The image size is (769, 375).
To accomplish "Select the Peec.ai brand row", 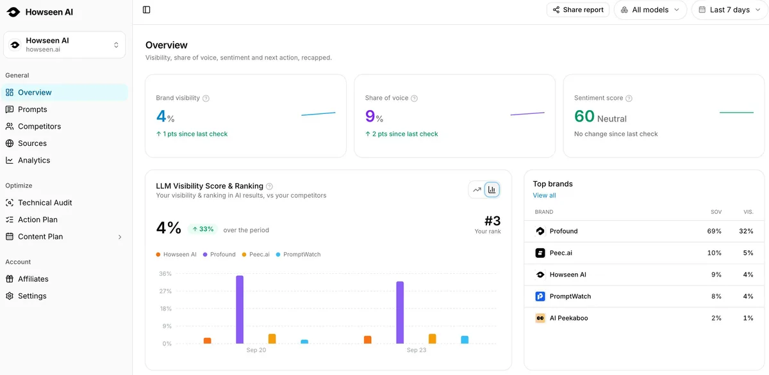I will [644, 253].
